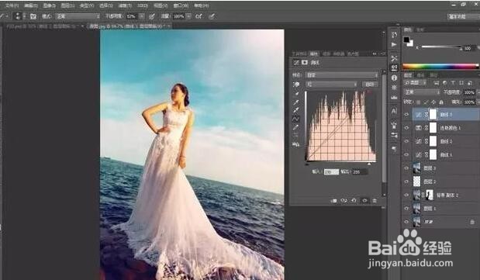Toggle the brush panel button in options bar

tap(33, 16)
